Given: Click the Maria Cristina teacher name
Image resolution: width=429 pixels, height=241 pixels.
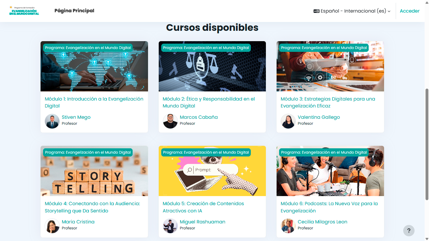Looking at the screenshot, I should (x=78, y=222).
